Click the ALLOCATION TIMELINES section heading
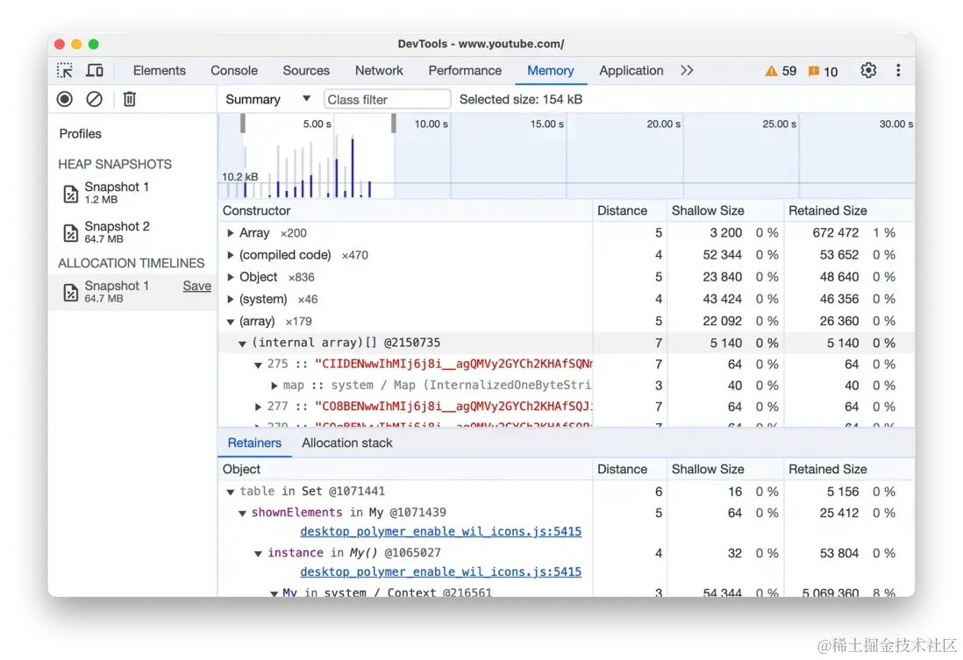The width and height of the screenshot is (963, 660). click(132, 263)
